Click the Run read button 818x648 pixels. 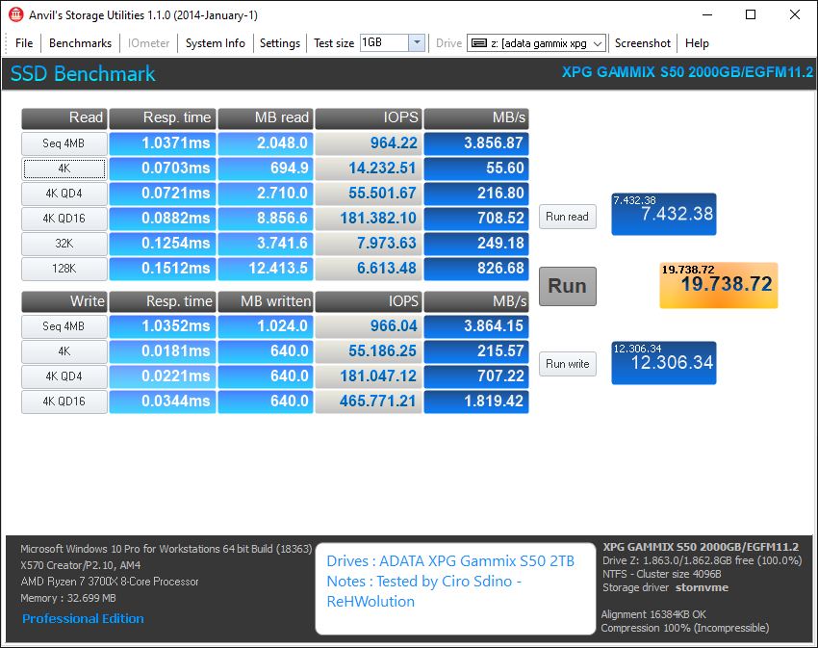tap(567, 217)
